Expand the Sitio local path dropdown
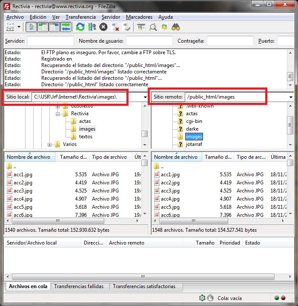Screen dimensions: 298x306 coord(144,97)
